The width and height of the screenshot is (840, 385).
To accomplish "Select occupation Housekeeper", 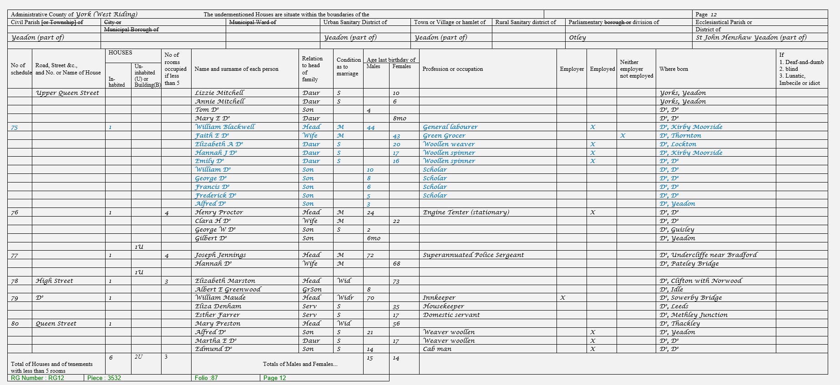I will point(443,306).
